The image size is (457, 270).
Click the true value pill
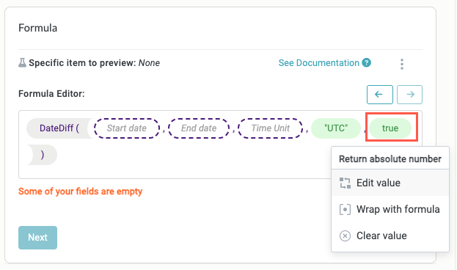tap(390, 128)
